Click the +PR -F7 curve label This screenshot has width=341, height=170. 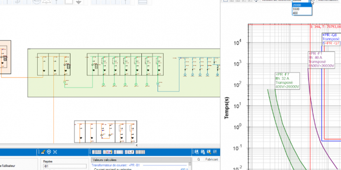click(x=287, y=80)
